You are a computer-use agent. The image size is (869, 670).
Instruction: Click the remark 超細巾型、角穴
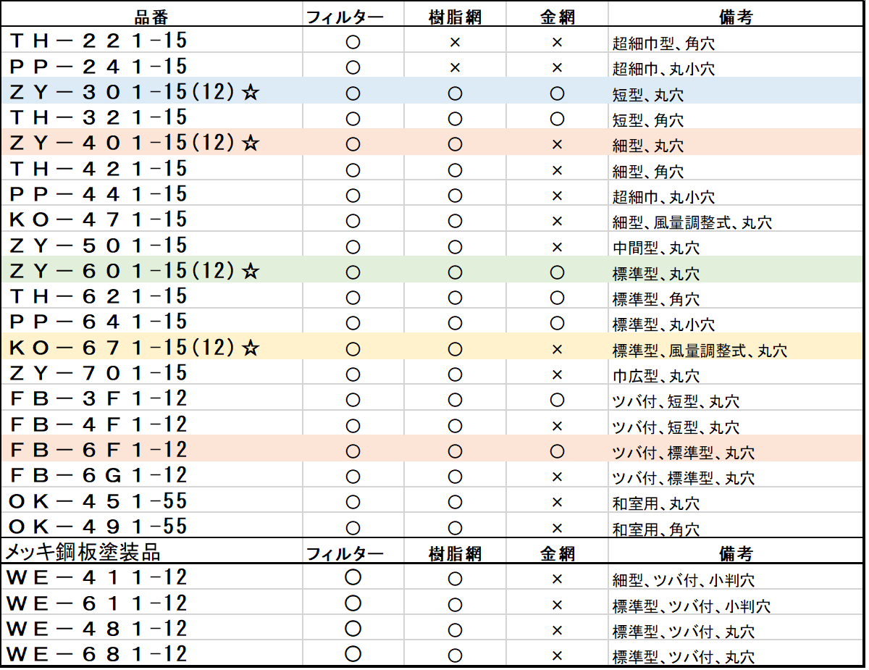663,44
